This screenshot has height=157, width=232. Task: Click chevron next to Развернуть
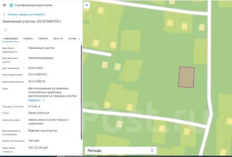(x=43, y=100)
